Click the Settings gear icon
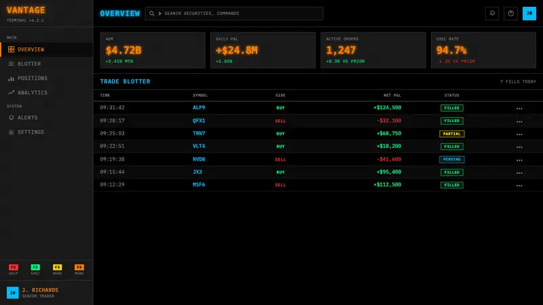The height and width of the screenshot is (305, 543). click(x=11, y=132)
